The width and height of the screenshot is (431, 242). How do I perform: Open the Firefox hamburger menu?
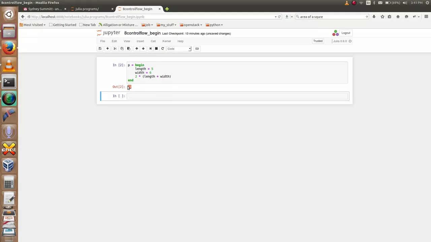[426, 16]
